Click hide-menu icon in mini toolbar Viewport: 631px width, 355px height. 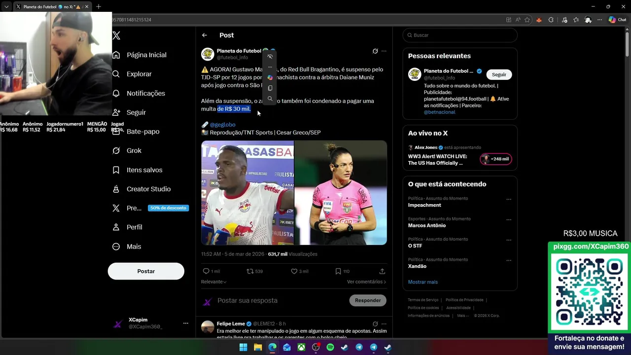pyautogui.click(x=270, y=56)
